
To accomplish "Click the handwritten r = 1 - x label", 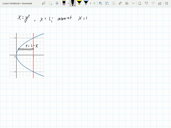I will tap(32, 46).
